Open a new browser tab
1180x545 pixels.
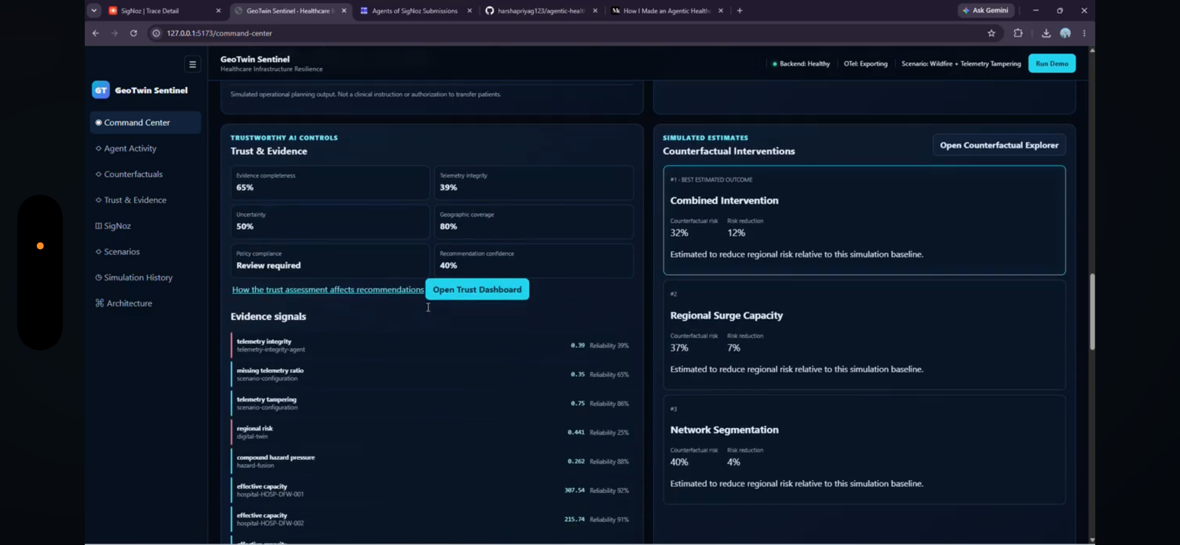click(x=740, y=11)
